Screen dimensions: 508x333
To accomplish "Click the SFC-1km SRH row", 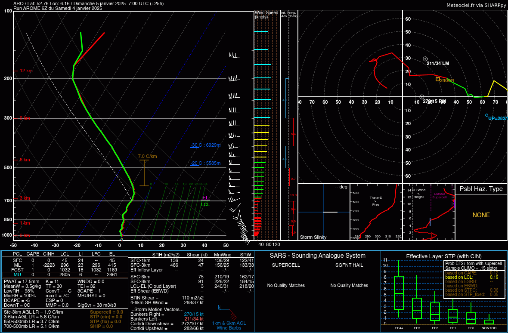I will [192, 261].
